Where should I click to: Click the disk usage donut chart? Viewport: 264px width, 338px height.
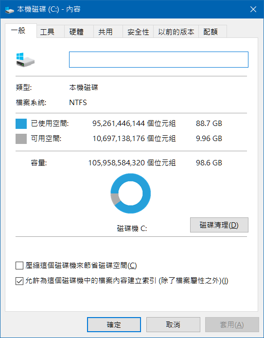[131, 194]
